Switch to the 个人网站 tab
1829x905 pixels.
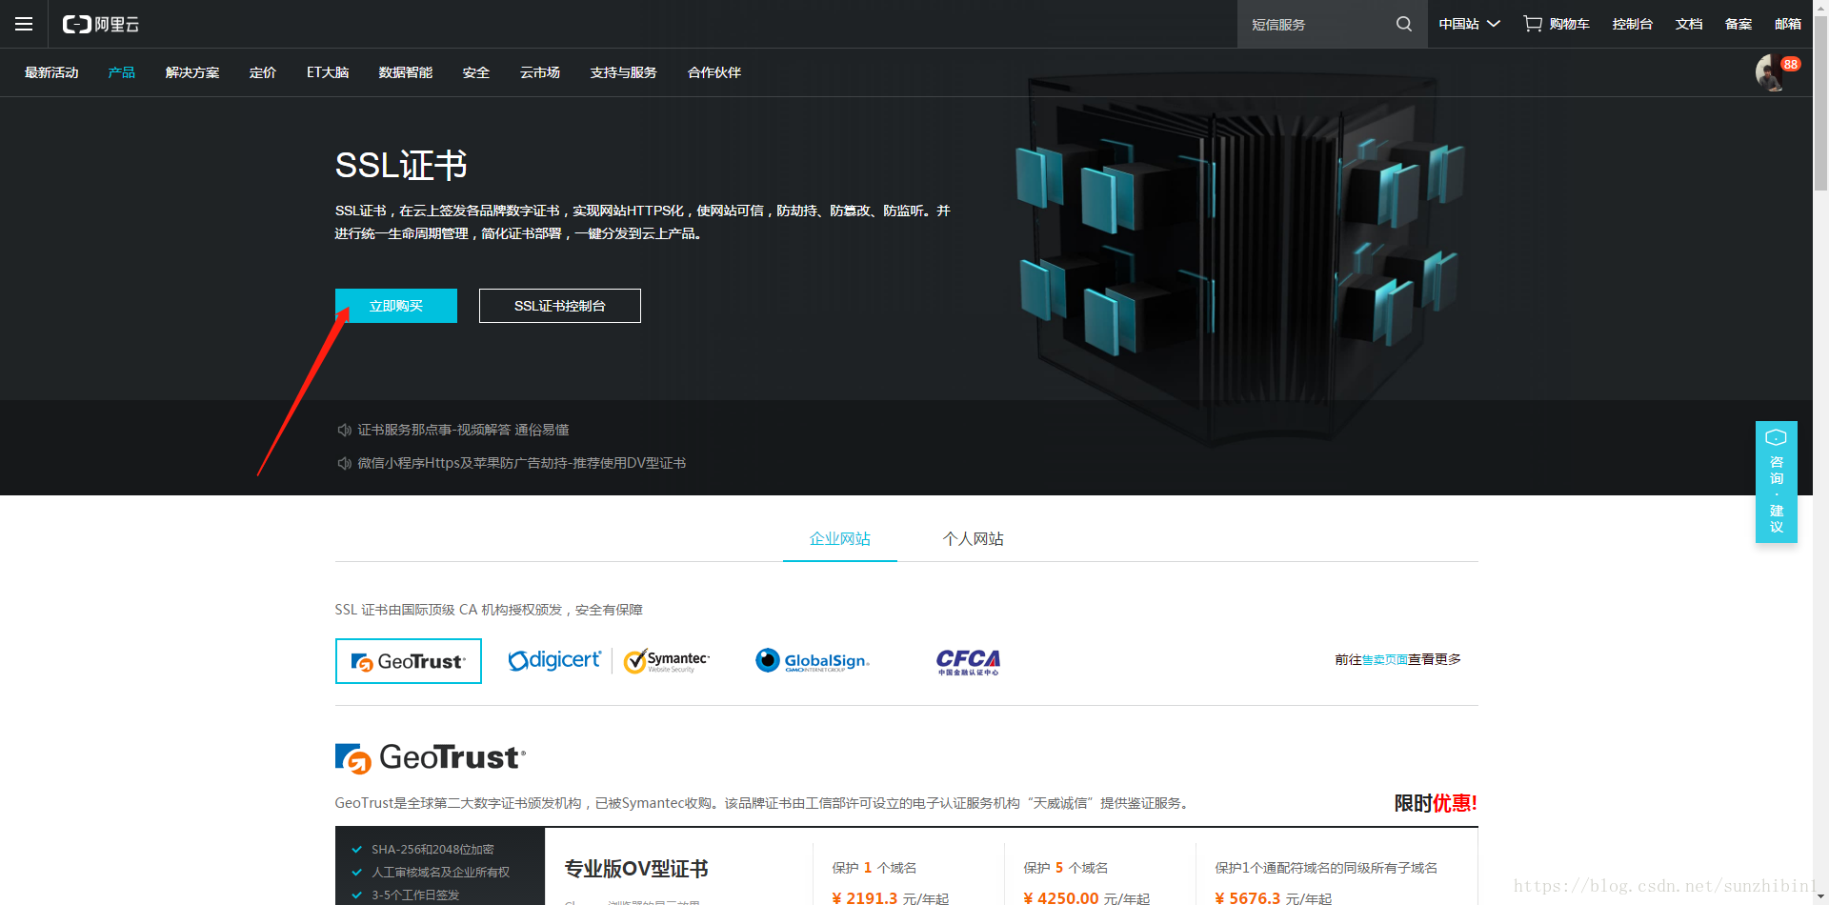click(974, 539)
